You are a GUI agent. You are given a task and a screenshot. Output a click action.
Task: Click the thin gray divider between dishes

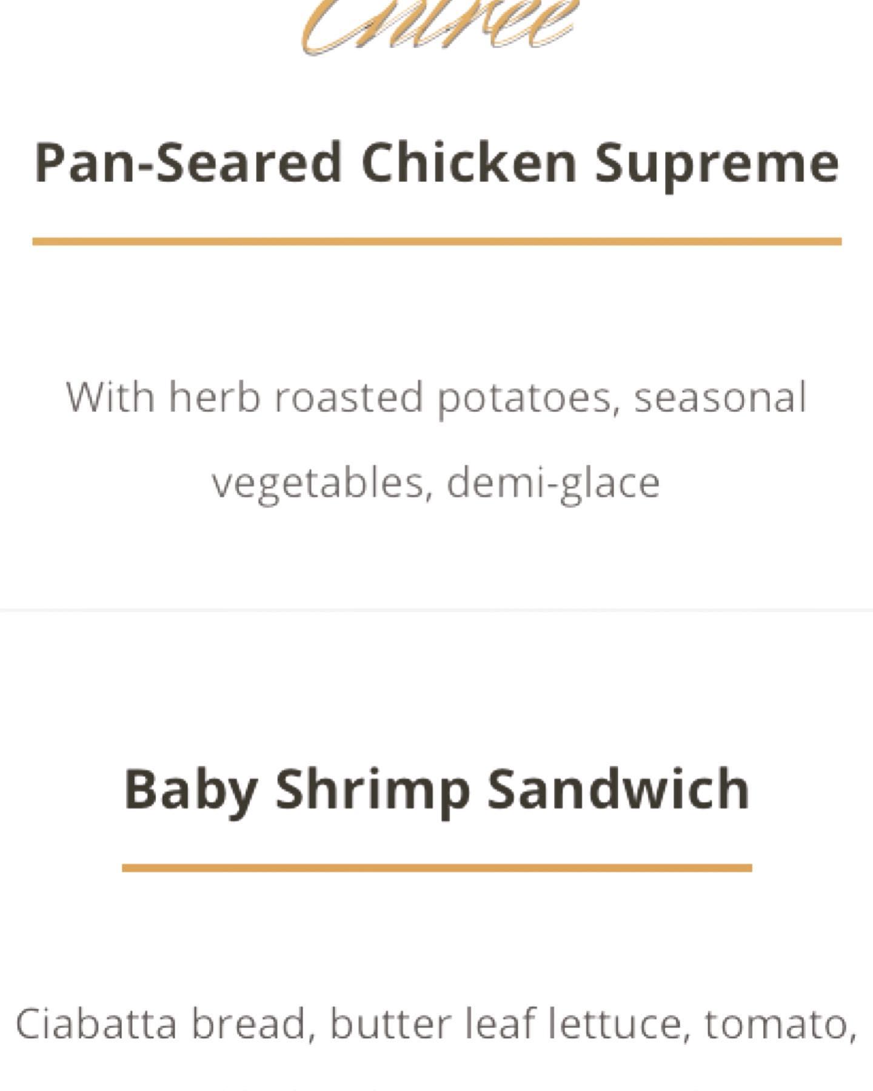(x=436, y=609)
